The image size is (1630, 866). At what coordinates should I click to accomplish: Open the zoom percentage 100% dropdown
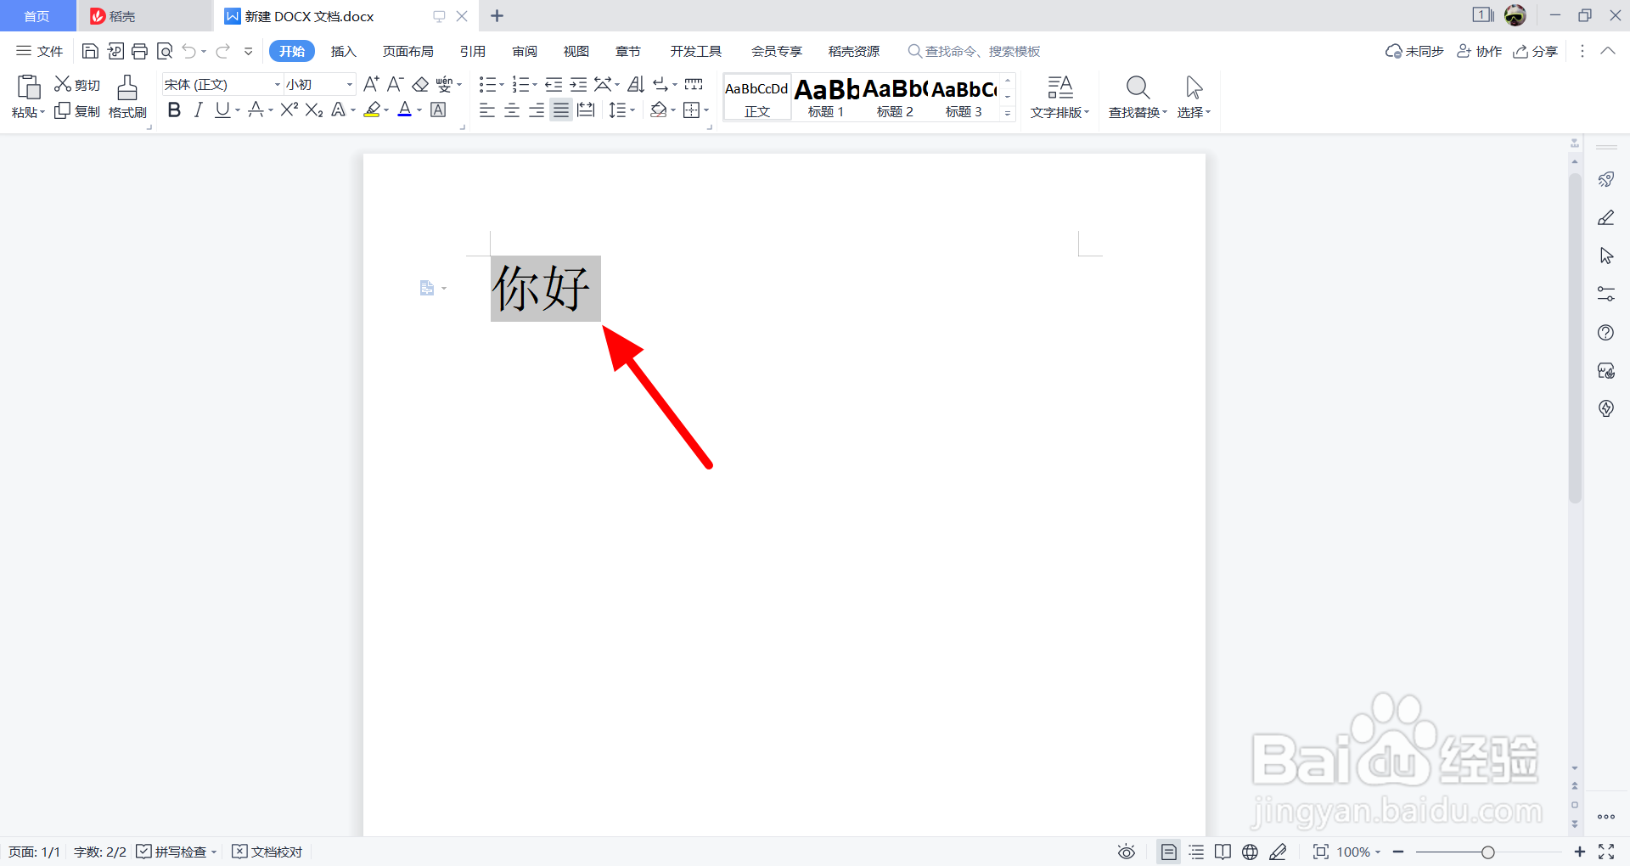1358,852
